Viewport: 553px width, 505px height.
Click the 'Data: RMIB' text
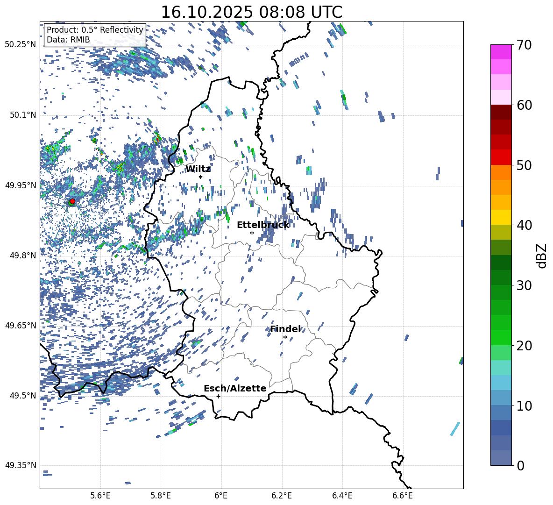(68, 40)
